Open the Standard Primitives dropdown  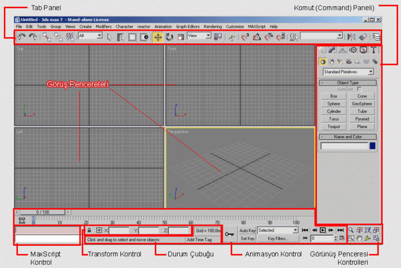348,72
